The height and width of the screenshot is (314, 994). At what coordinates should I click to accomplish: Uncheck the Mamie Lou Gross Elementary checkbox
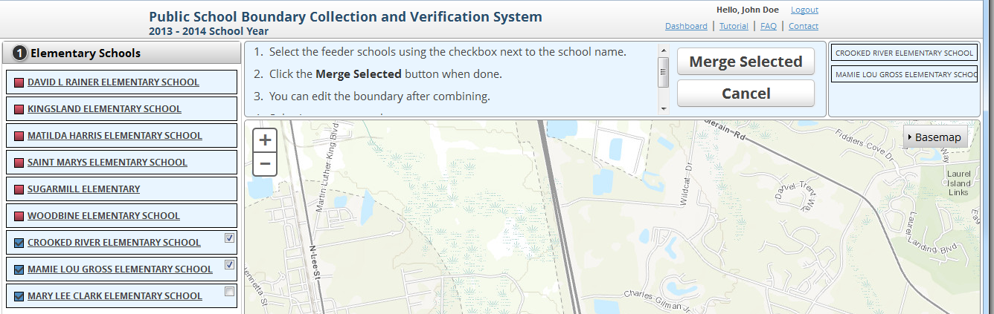(229, 265)
